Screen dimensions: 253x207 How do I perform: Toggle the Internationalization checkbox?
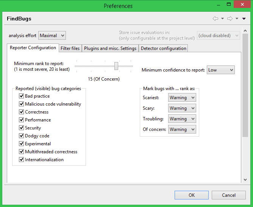click(22, 160)
